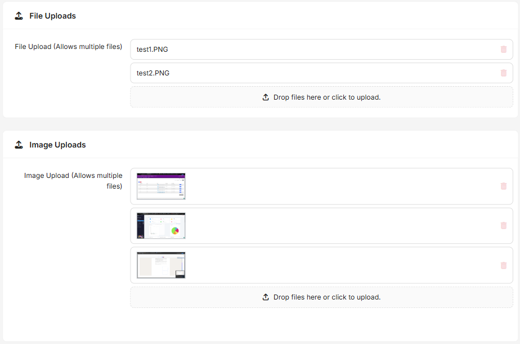Delete test1.PNG using its trash icon
Screen dimensions: 520x344
[x=503, y=50]
